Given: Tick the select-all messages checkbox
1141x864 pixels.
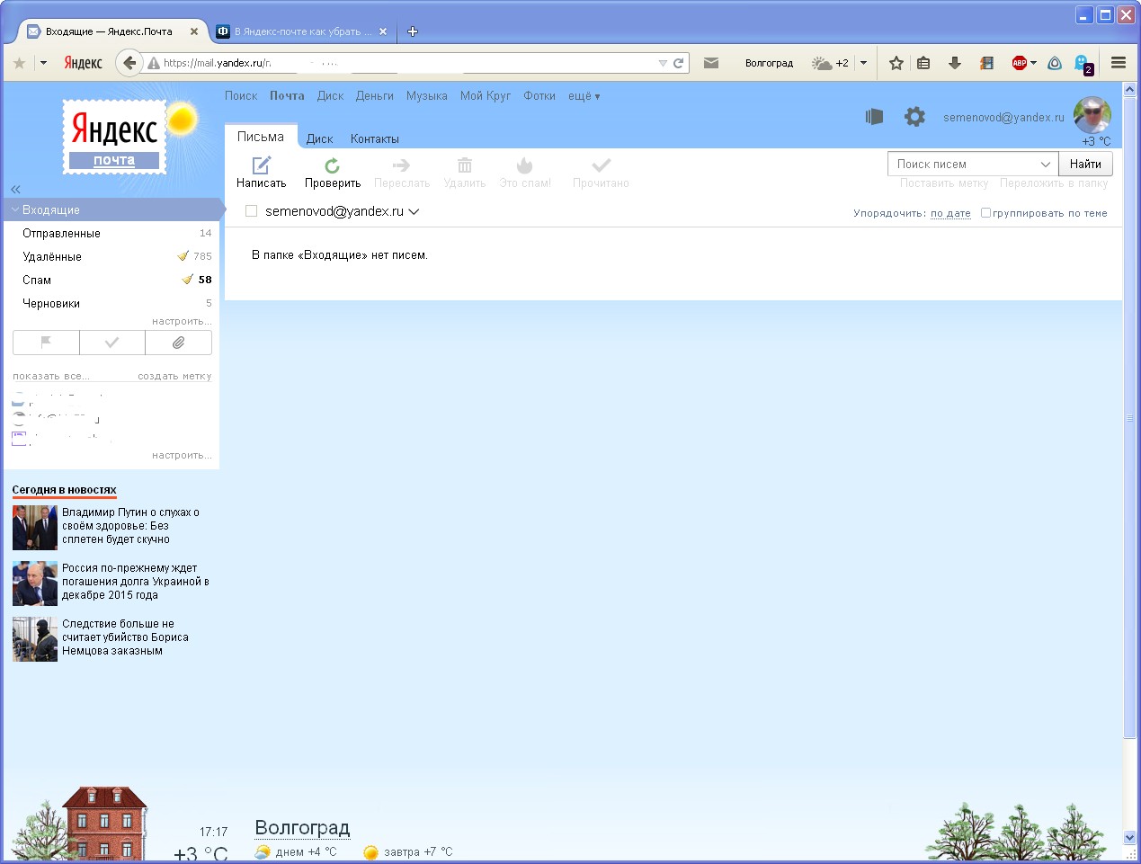Looking at the screenshot, I should [x=252, y=211].
